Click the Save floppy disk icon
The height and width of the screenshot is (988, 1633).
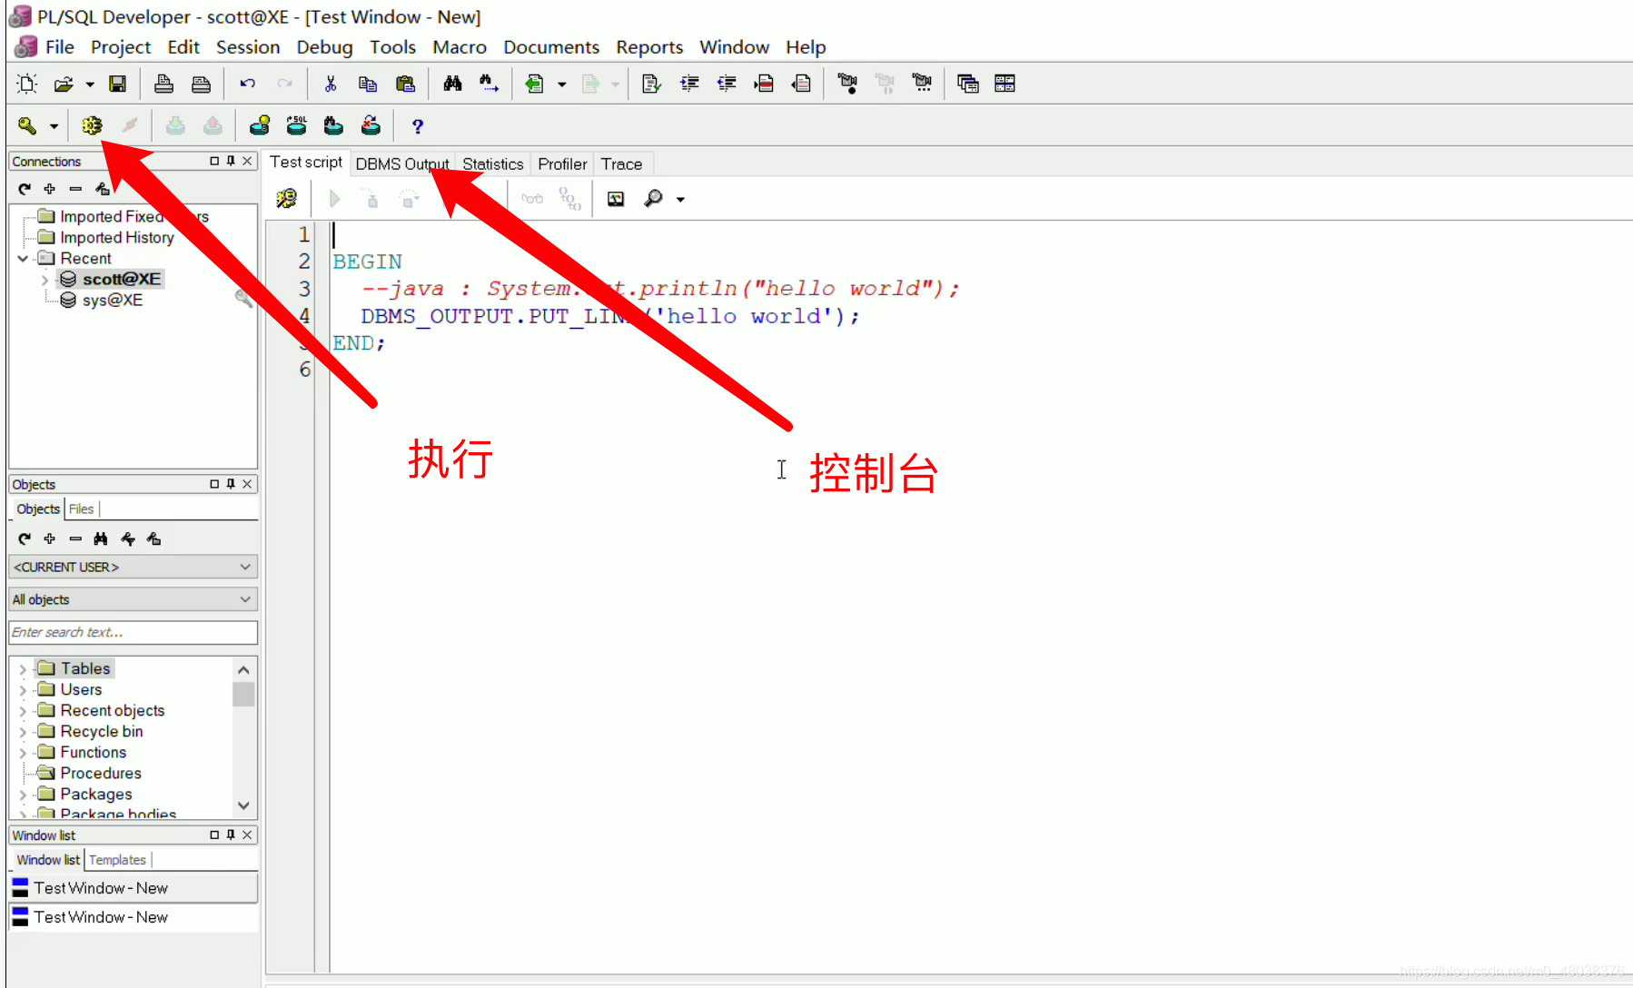tap(117, 84)
